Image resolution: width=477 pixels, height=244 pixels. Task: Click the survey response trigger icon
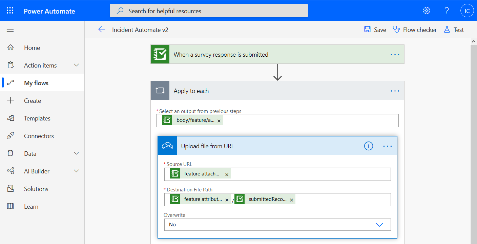(160, 54)
